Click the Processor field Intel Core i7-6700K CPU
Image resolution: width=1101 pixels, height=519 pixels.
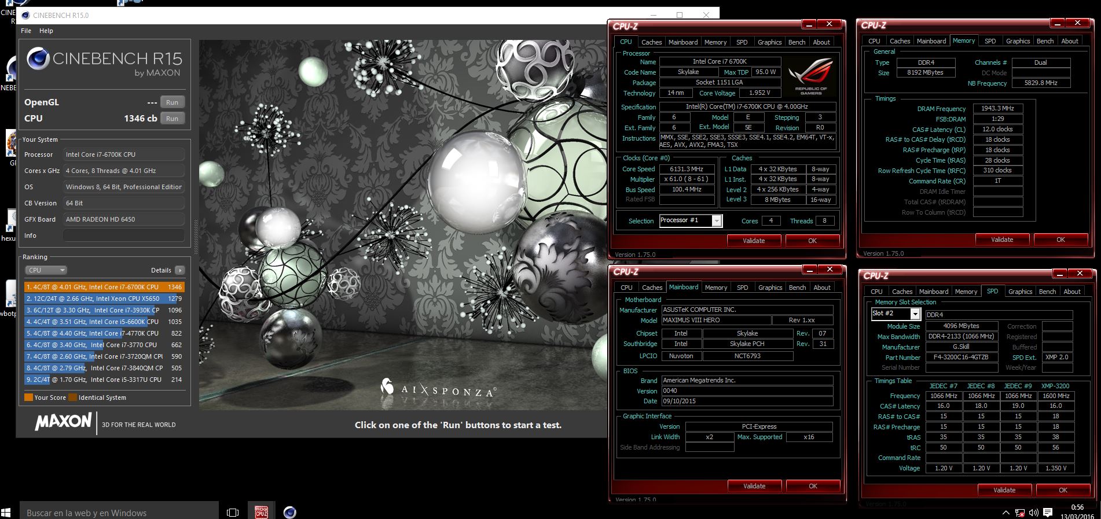pos(124,154)
